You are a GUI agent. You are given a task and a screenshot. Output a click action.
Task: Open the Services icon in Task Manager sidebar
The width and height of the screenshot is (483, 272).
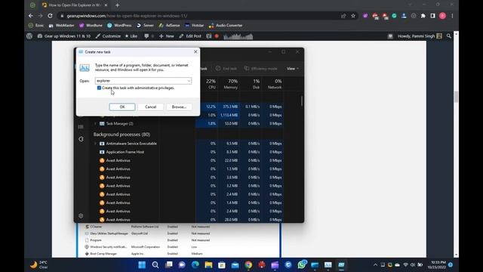[x=81, y=139]
